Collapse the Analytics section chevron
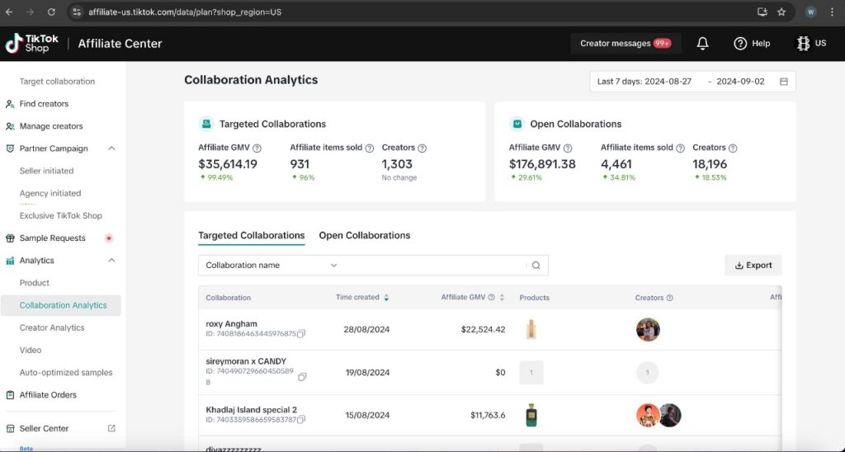 [111, 260]
